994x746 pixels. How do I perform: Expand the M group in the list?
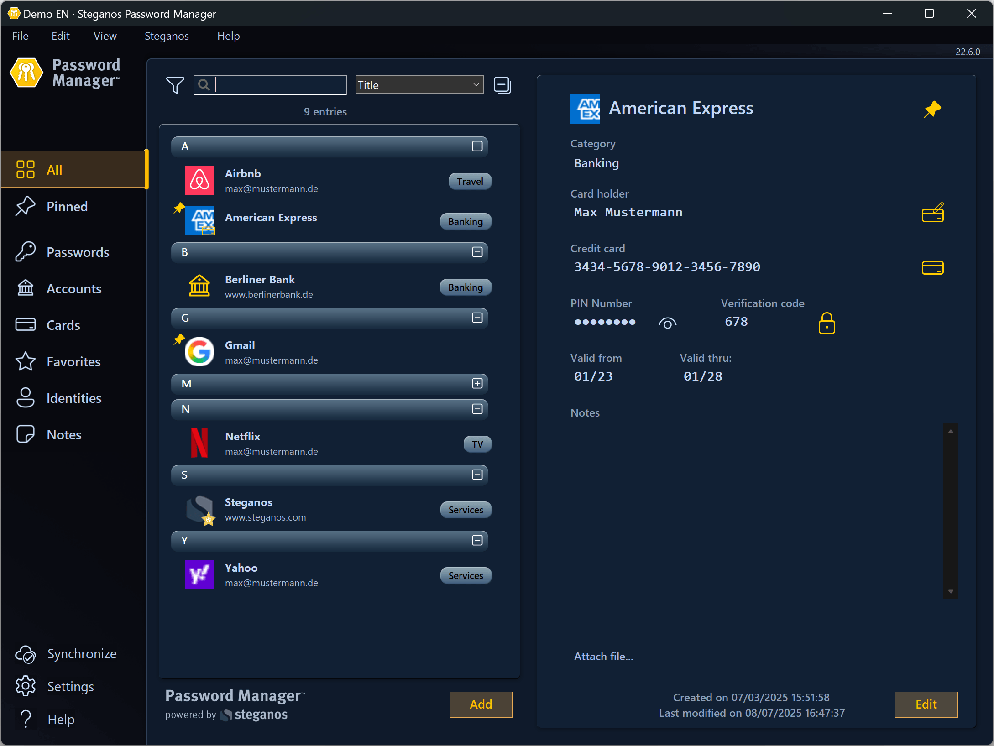coord(477,384)
